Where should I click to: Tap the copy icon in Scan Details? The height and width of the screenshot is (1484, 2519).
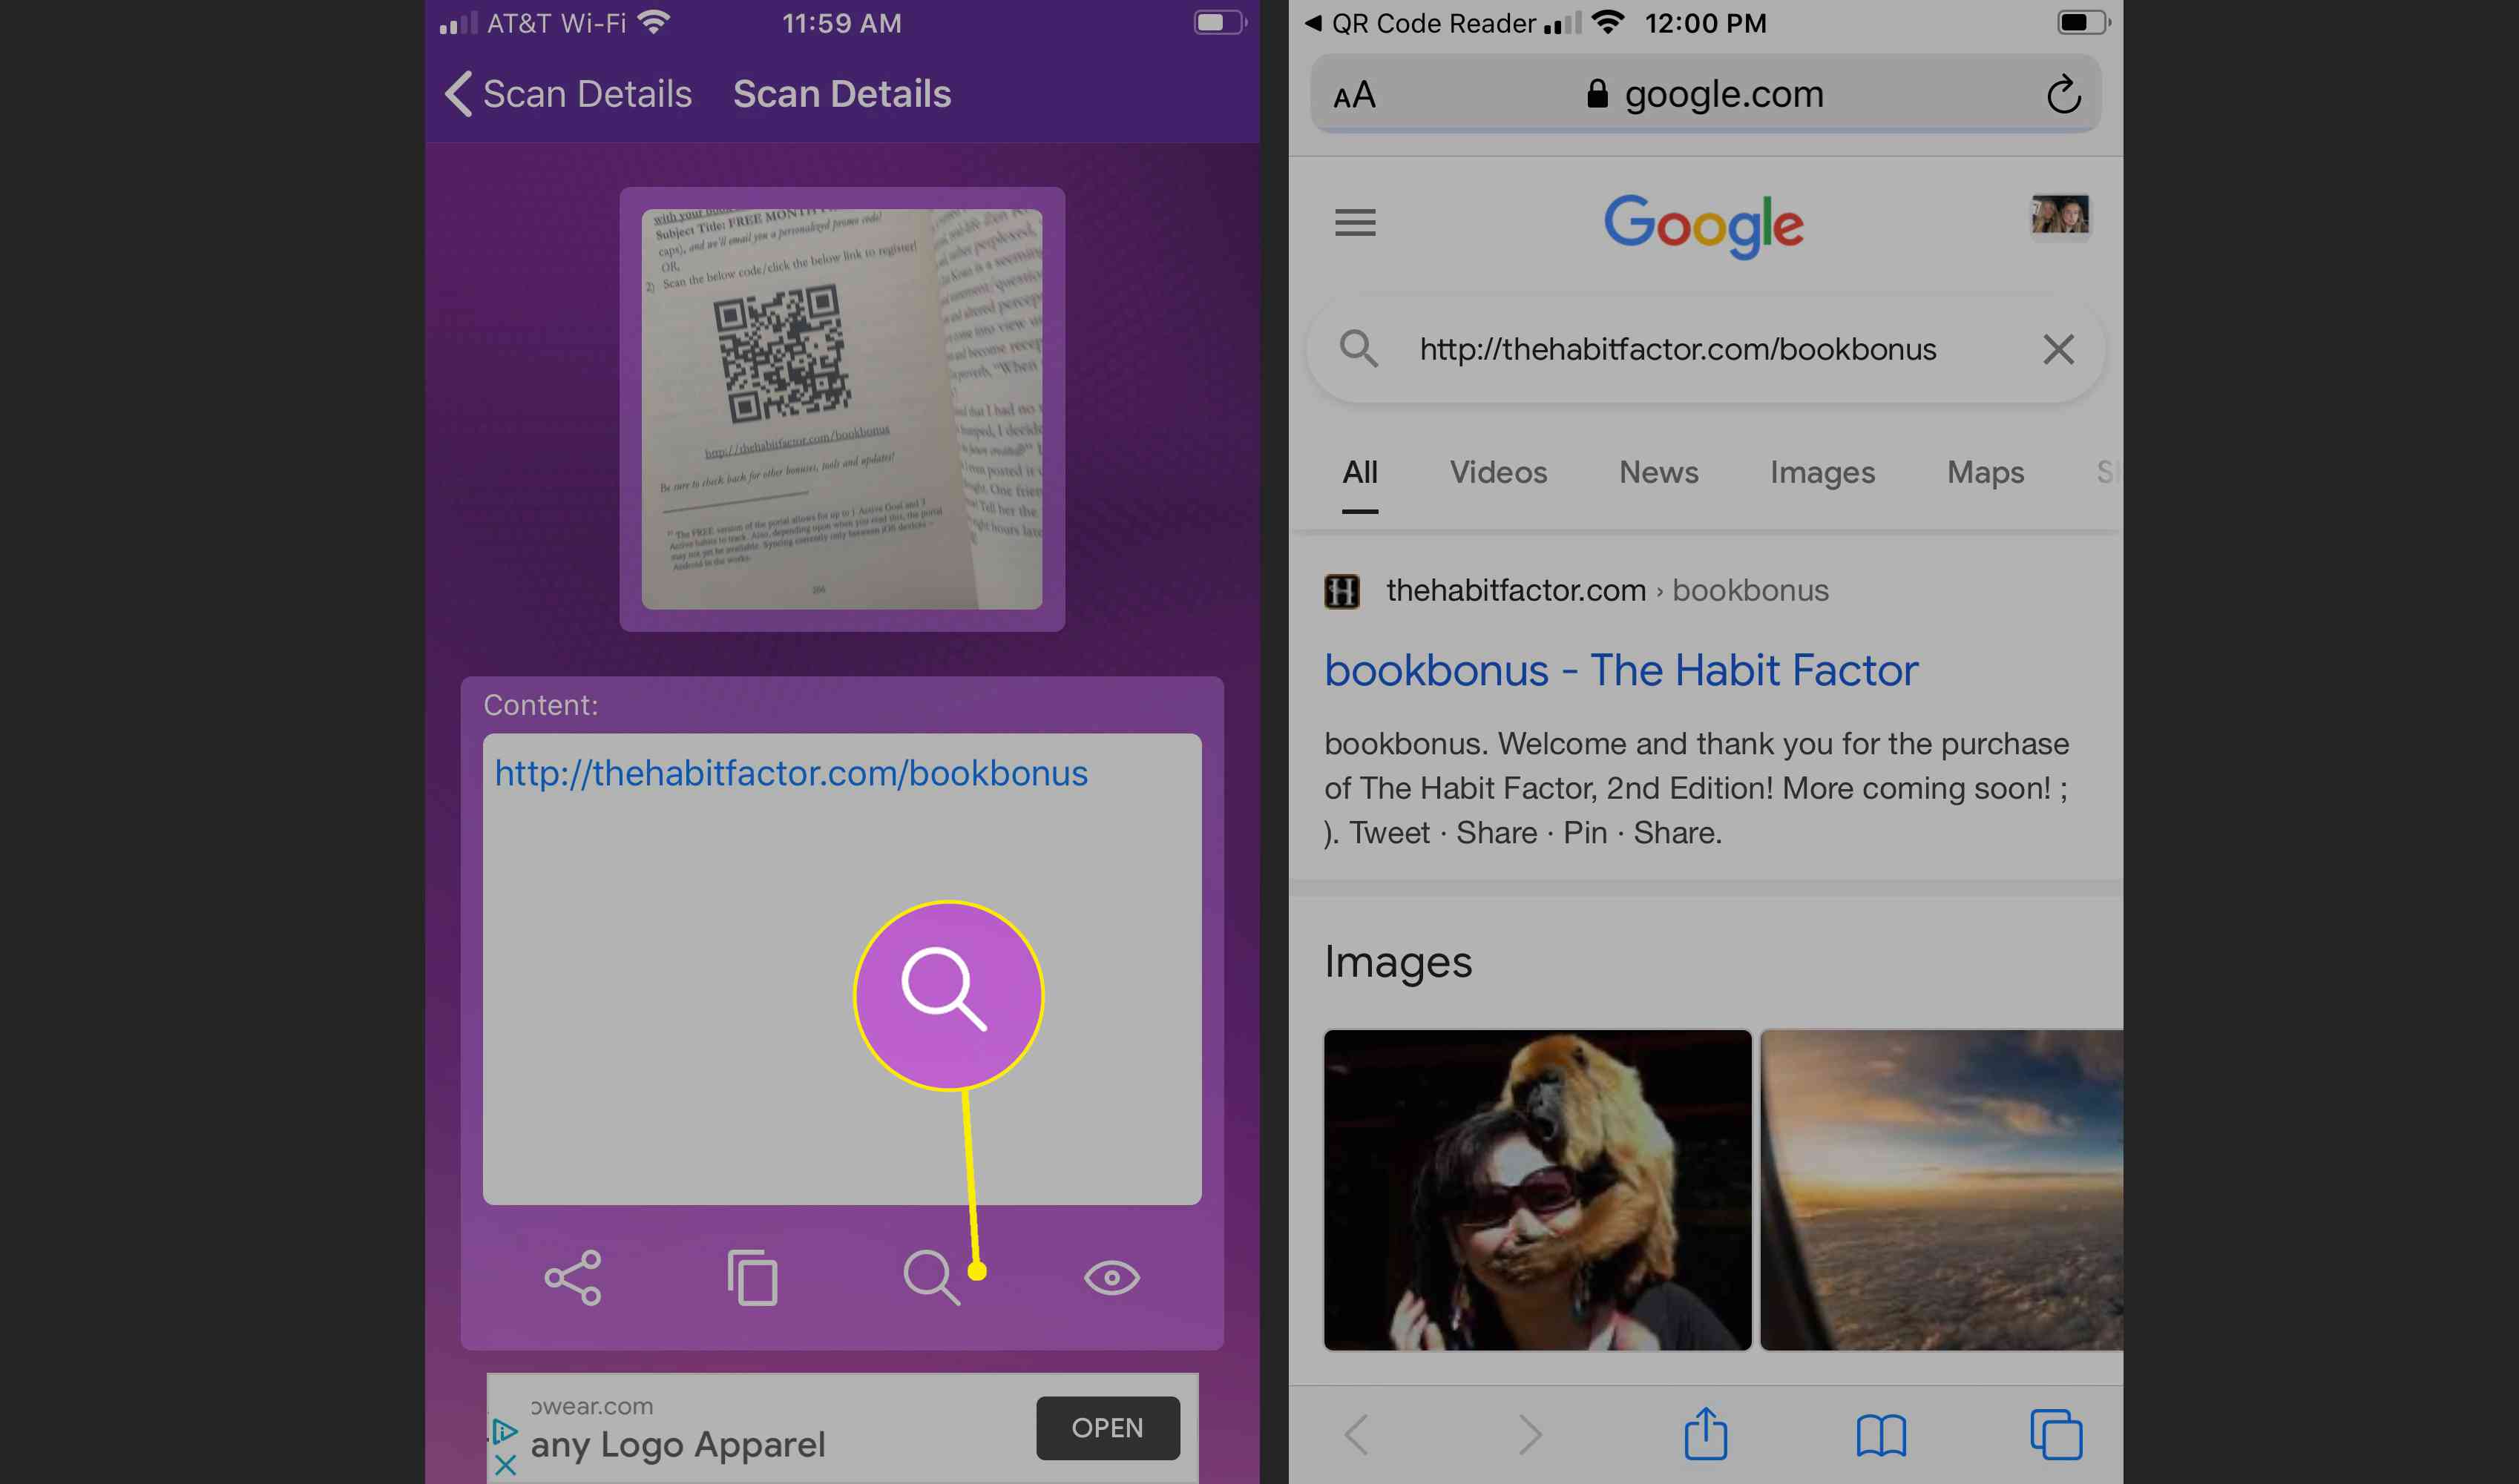click(752, 1277)
